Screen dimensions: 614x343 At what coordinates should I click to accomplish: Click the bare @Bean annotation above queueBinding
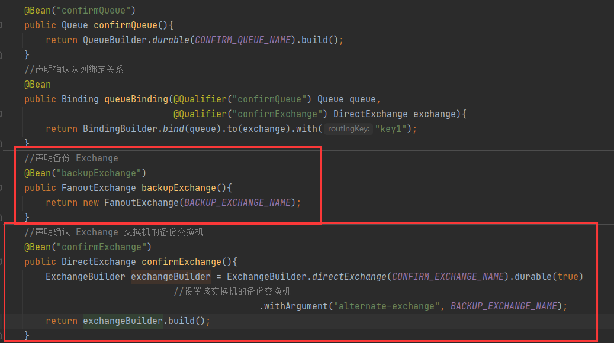point(37,85)
